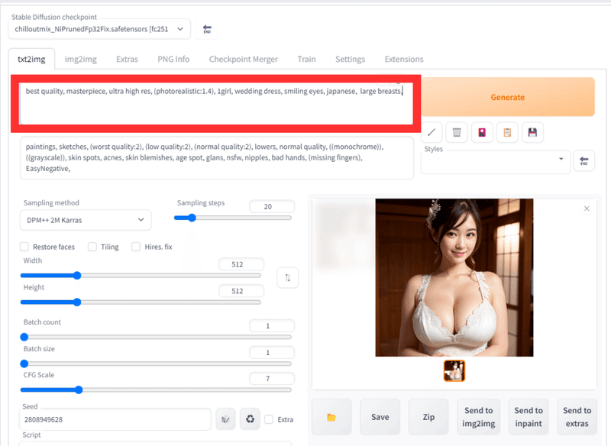The height and width of the screenshot is (446, 611).
Task: Click the Zip button
Action: [x=428, y=417]
